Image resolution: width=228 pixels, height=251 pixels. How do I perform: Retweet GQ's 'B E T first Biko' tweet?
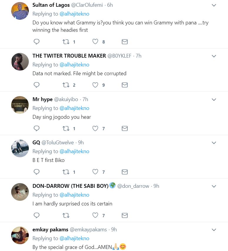[x=66, y=172]
